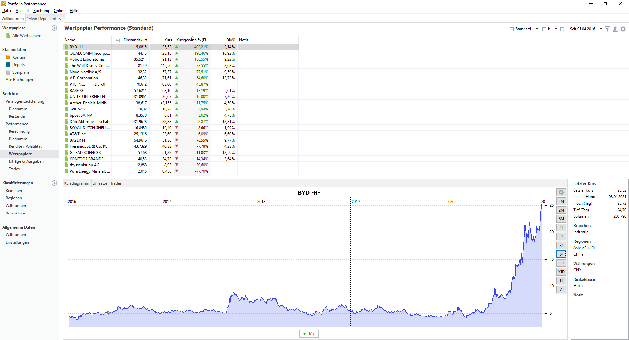Sort by Kursgewinn % column header
Screen dimensions: 629x340
pos(192,40)
